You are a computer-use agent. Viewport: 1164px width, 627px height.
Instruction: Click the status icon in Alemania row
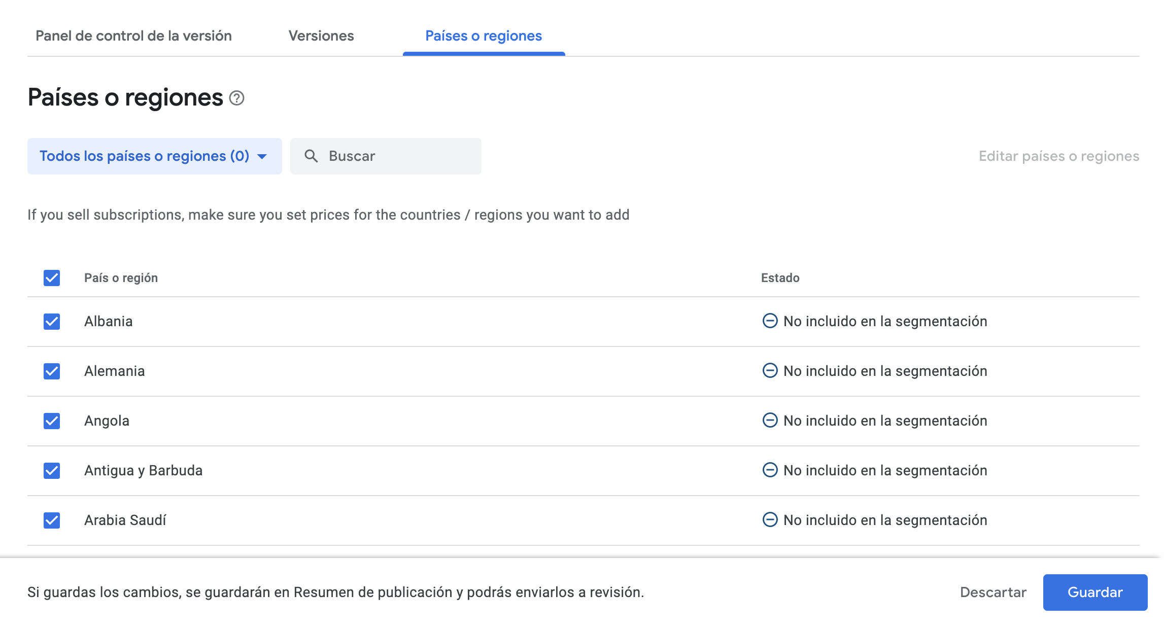tap(770, 370)
